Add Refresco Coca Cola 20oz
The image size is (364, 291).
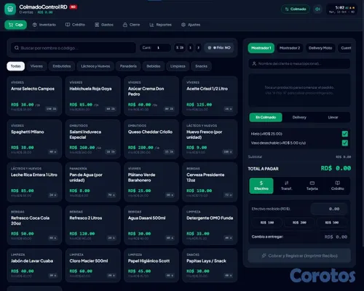pos(34,225)
